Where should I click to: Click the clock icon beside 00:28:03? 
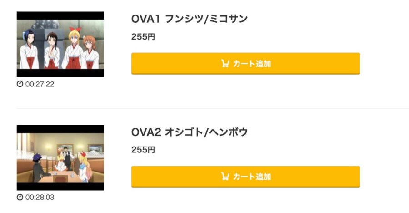(20, 197)
